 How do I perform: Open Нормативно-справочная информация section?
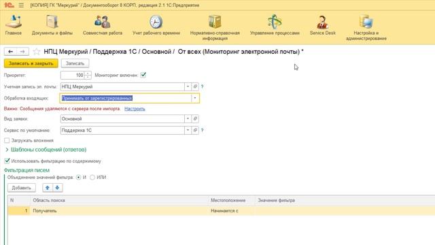click(215, 27)
